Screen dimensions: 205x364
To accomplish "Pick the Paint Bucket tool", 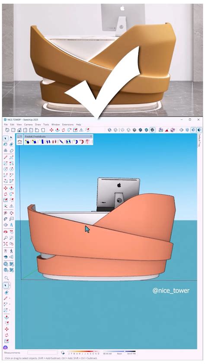I will 6,144.
